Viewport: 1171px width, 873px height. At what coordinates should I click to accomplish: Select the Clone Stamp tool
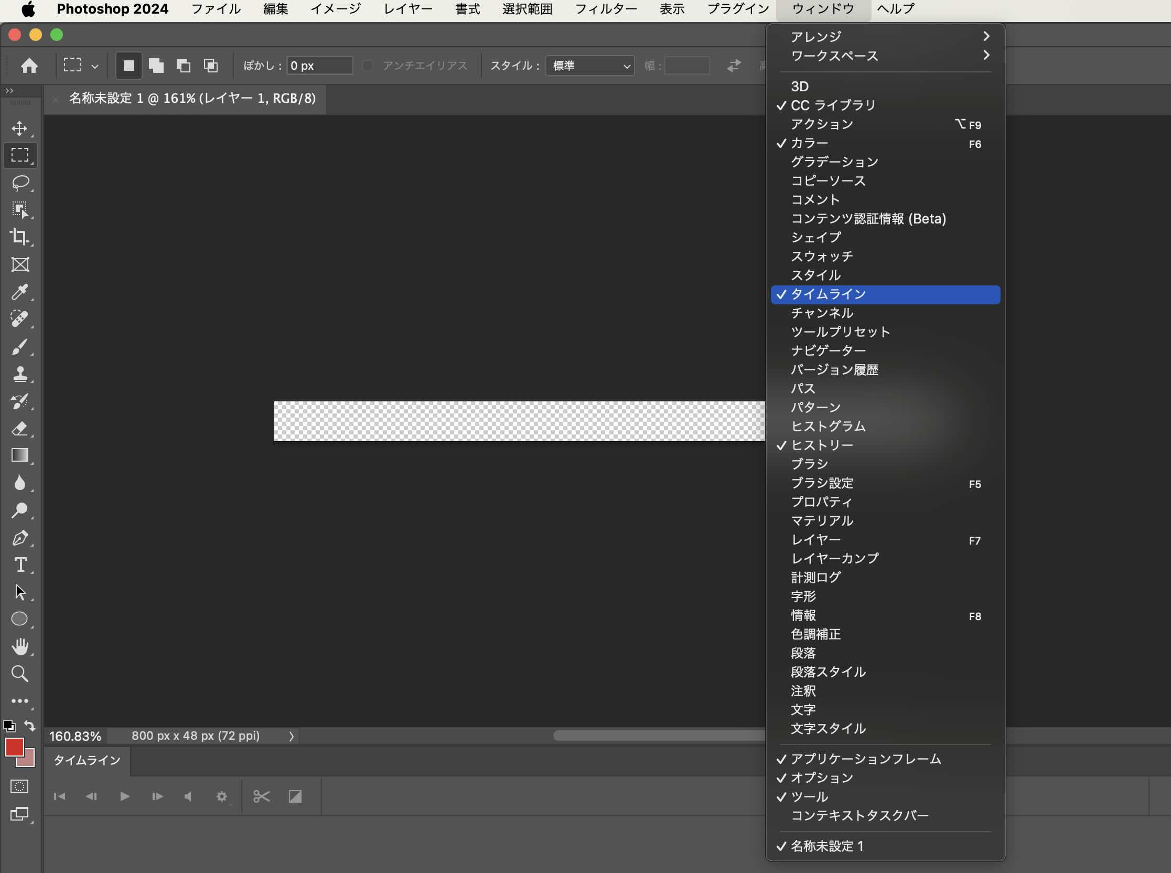pos(20,374)
